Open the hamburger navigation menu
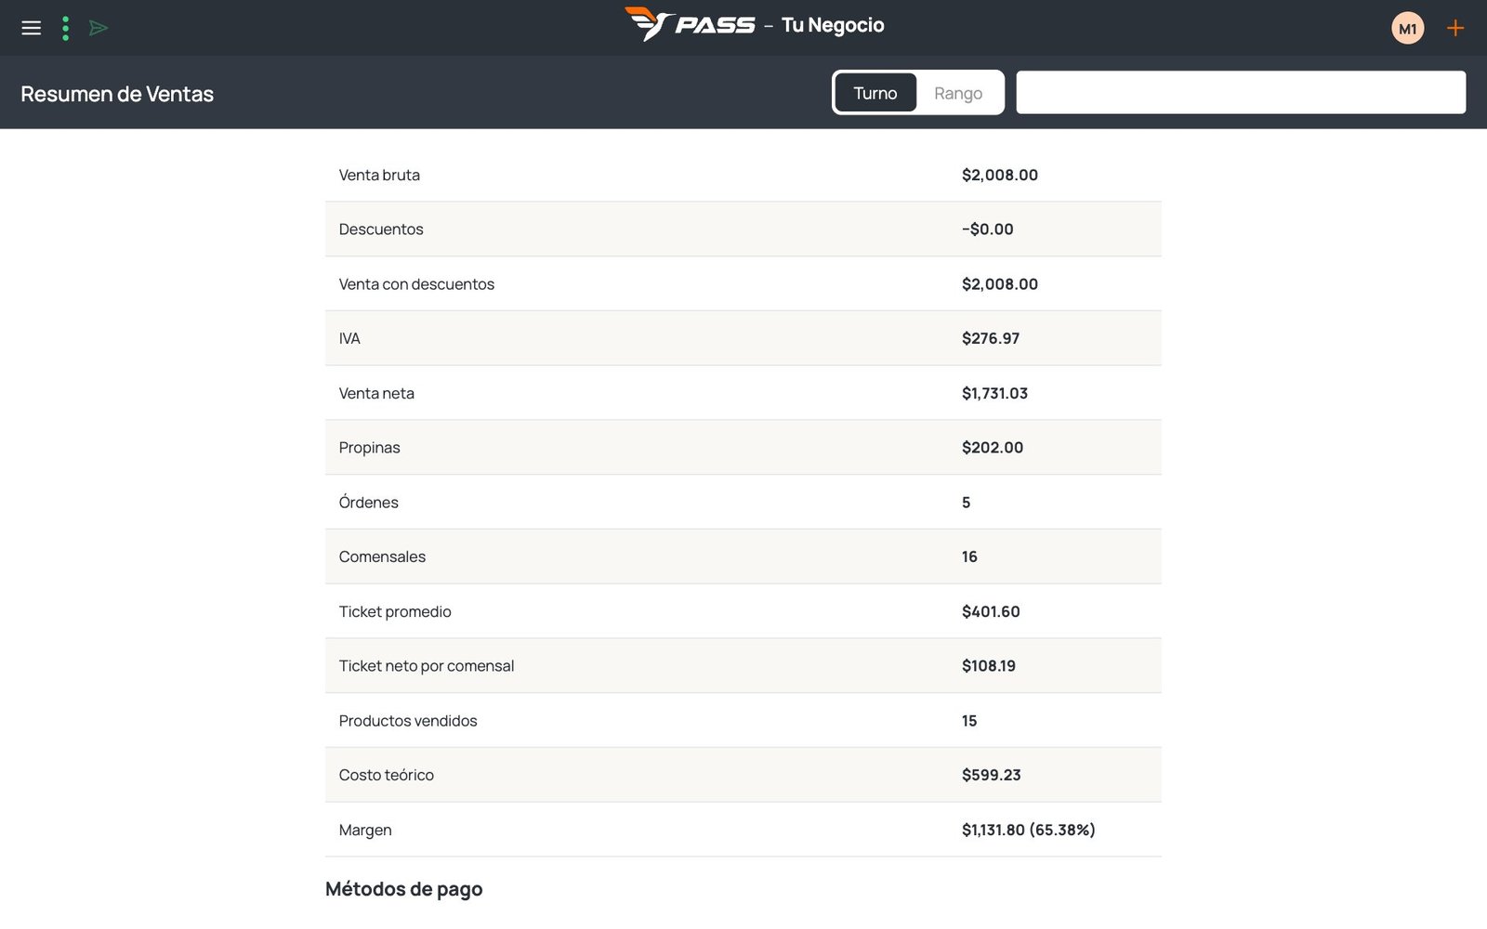1487x929 pixels. click(x=32, y=28)
